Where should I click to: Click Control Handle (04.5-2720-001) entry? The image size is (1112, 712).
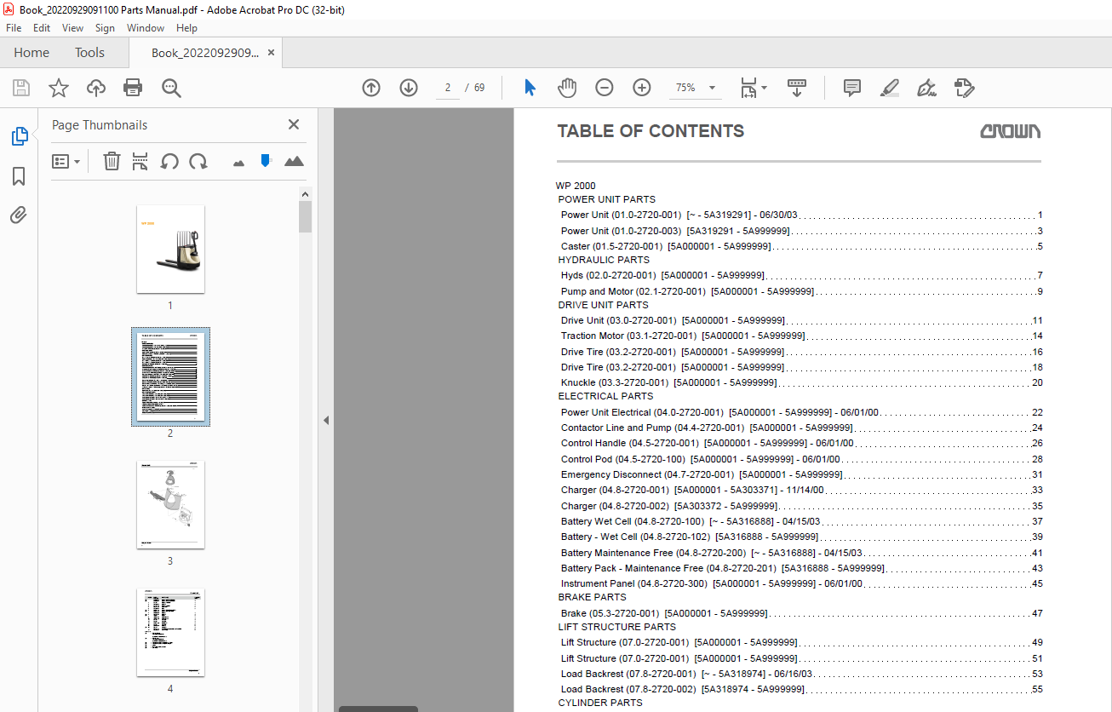tap(801, 443)
